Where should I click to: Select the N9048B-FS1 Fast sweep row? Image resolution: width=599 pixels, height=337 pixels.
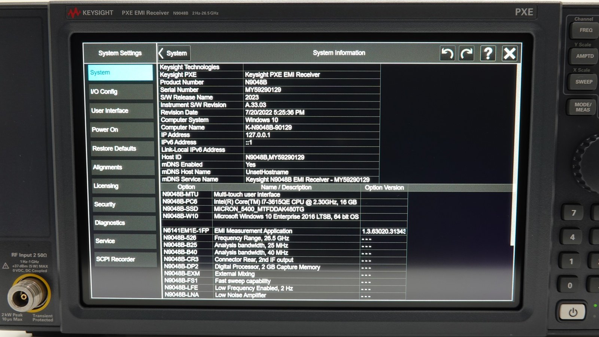pos(285,281)
